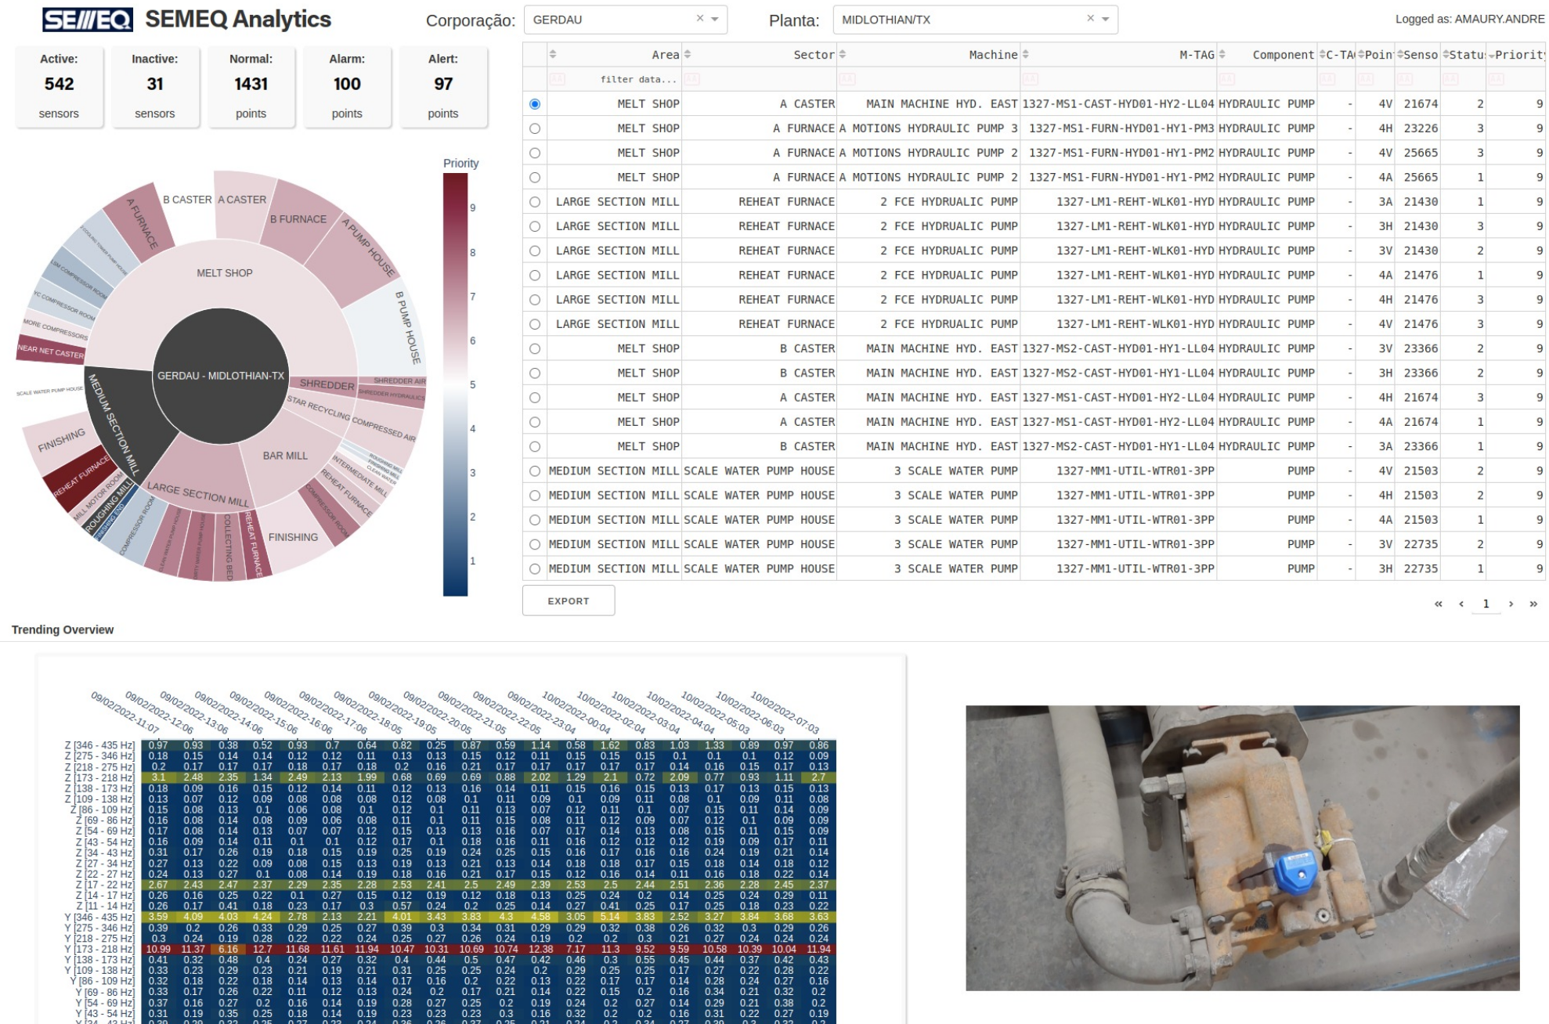
Task: Toggle case sensitivity on the Priority filter
Action: point(1497,79)
